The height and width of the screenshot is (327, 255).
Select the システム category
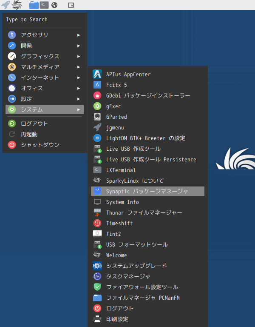coord(45,109)
